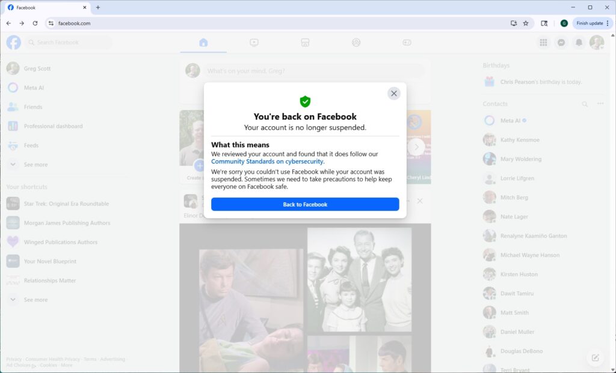Click the Facebook logo top left

point(13,42)
